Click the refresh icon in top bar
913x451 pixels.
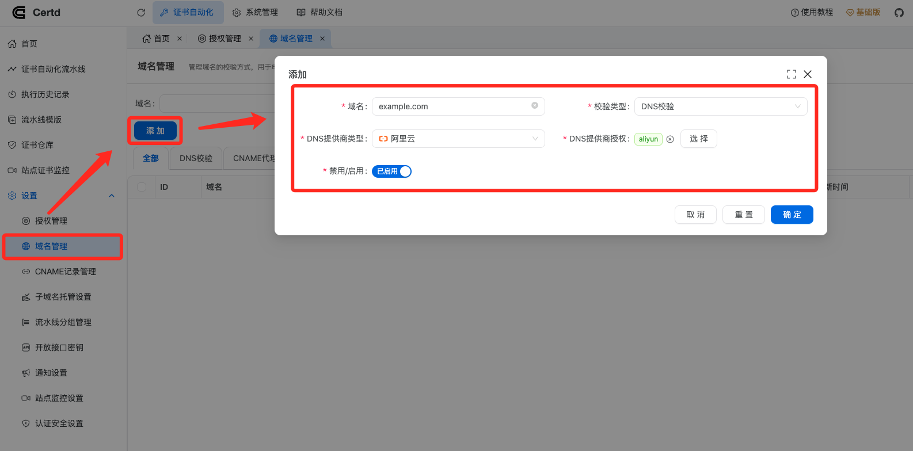pos(141,13)
